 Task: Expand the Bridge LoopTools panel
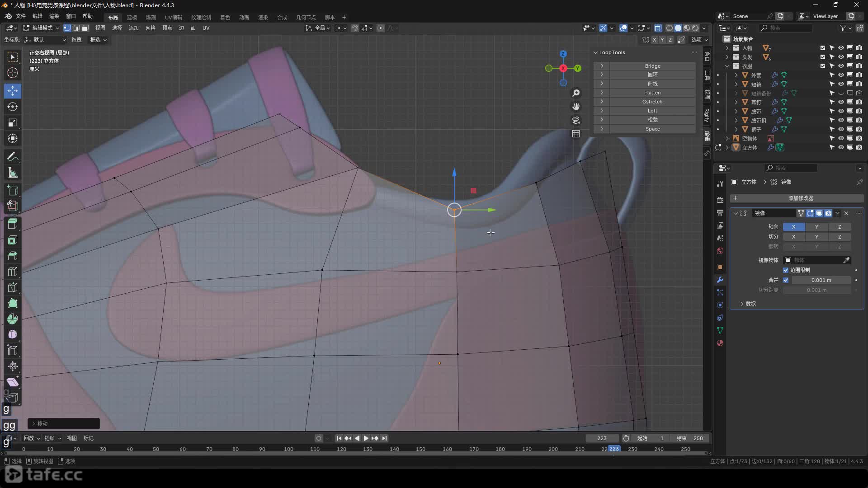point(602,66)
